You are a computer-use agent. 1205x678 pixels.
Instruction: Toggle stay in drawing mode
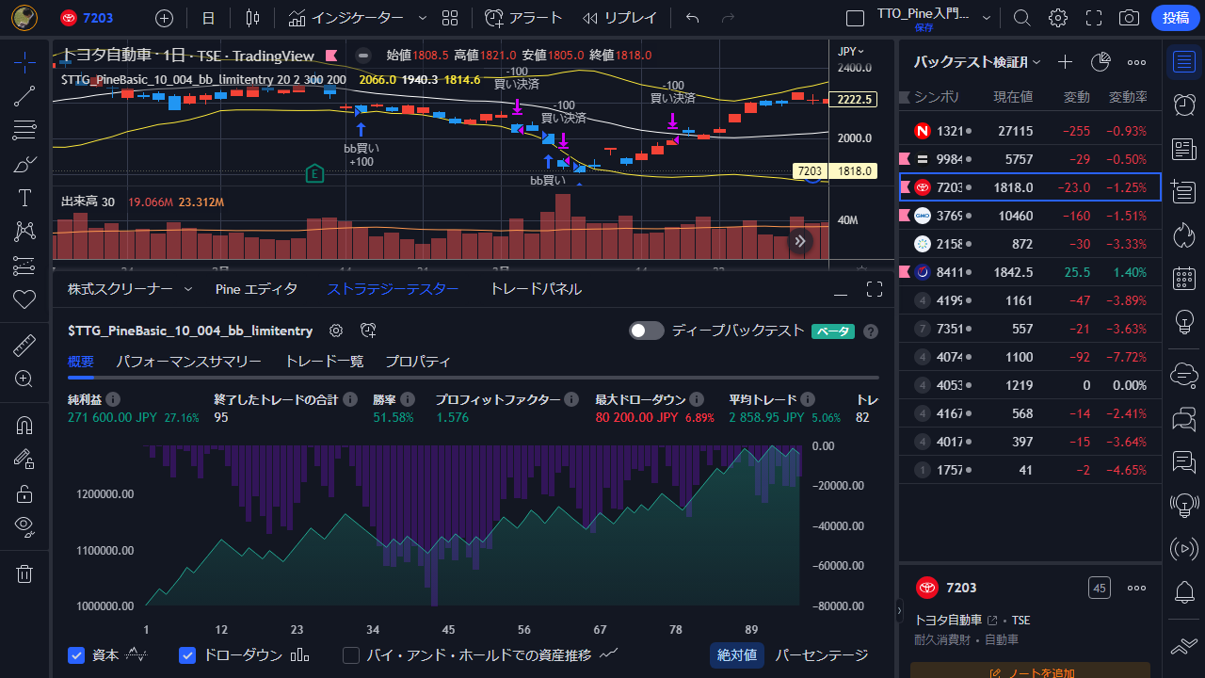click(x=24, y=459)
